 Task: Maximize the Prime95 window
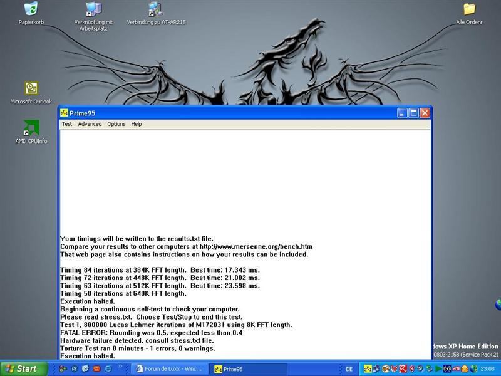pyautogui.click(x=413, y=113)
